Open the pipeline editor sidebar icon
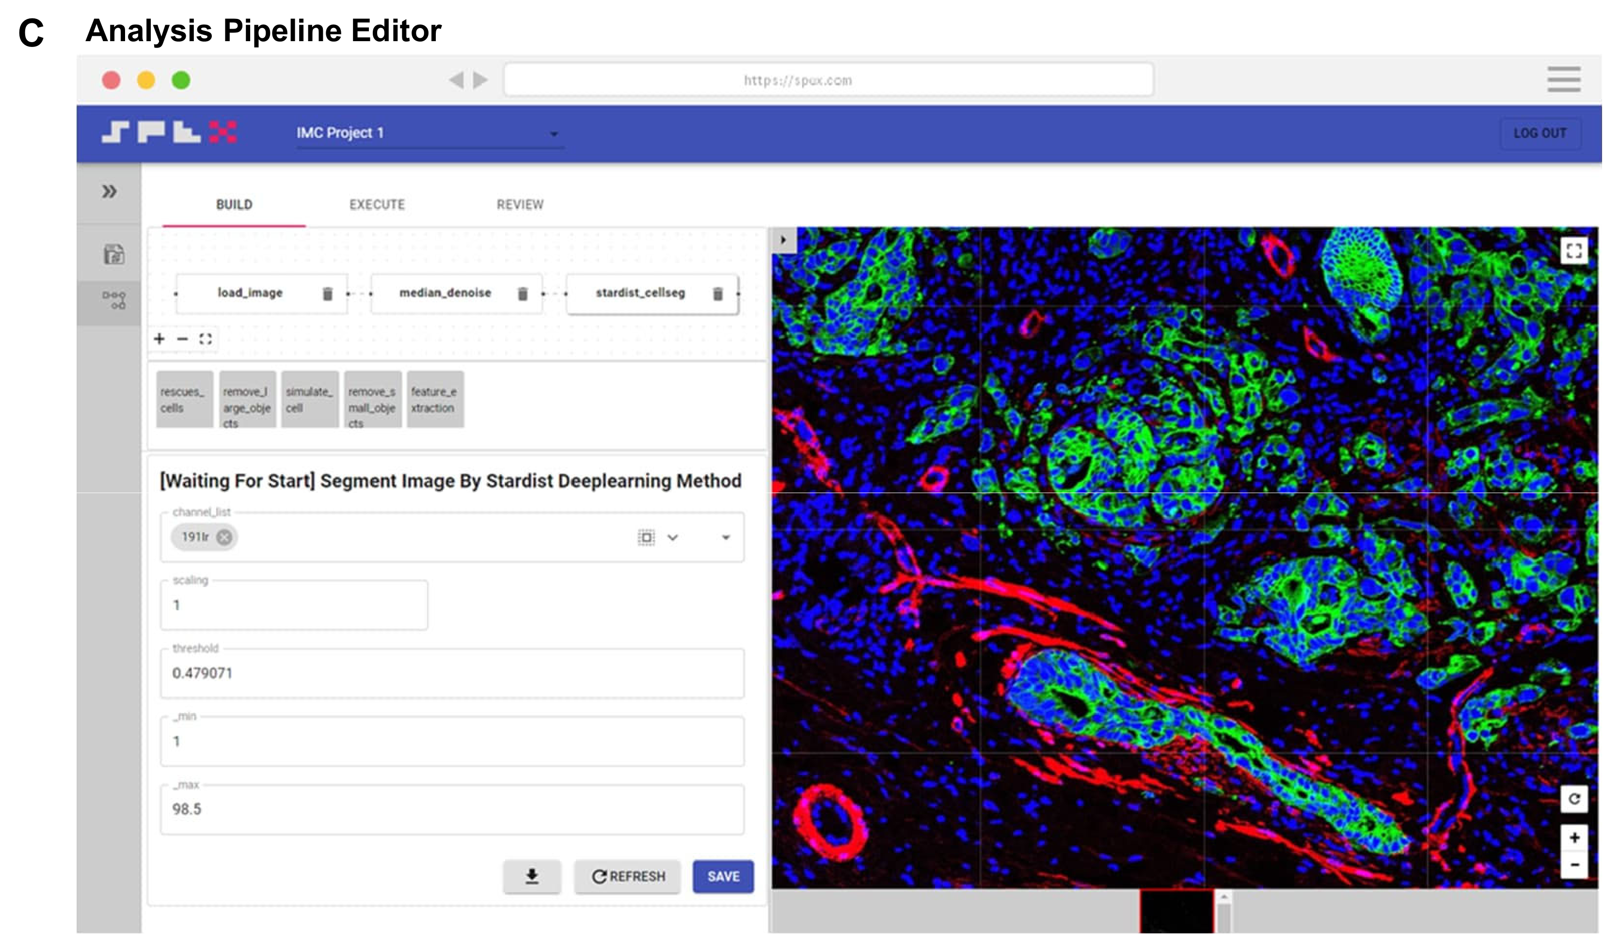This screenshot has width=1621, height=946. [114, 300]
